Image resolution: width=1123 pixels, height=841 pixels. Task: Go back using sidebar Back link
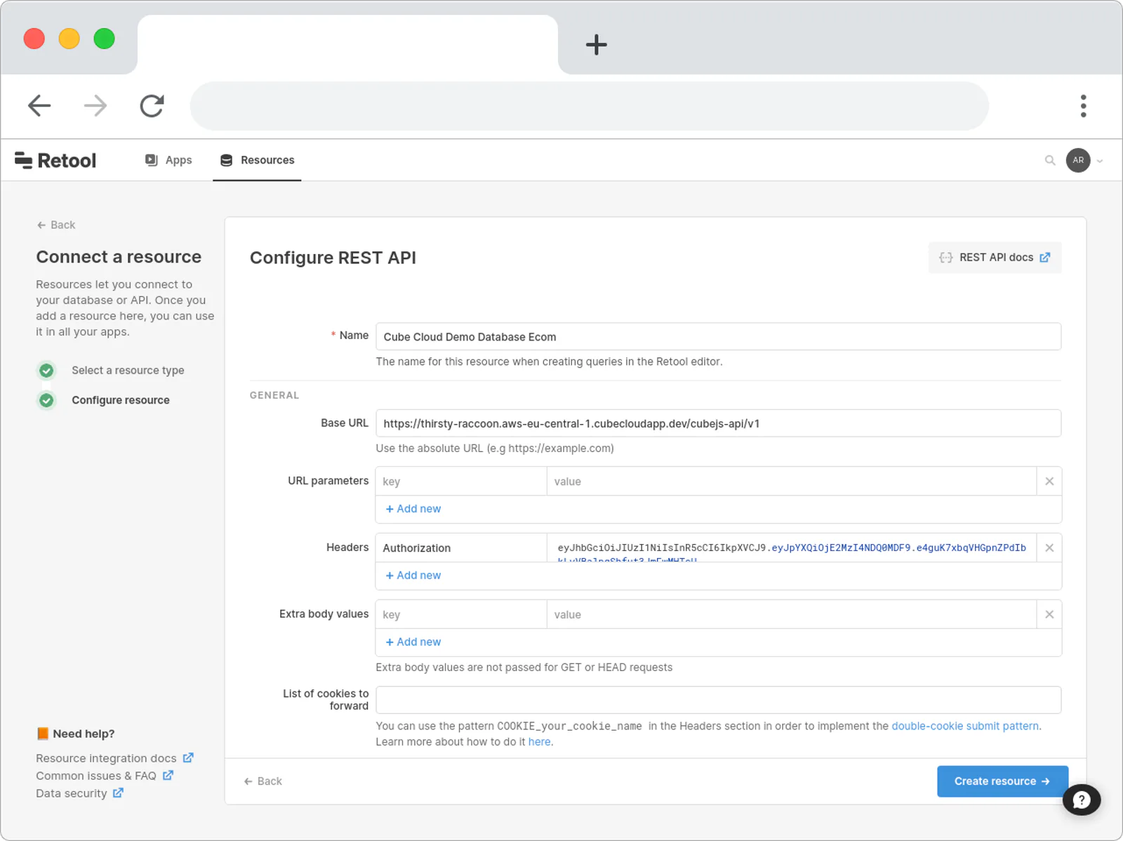(56, 225)
